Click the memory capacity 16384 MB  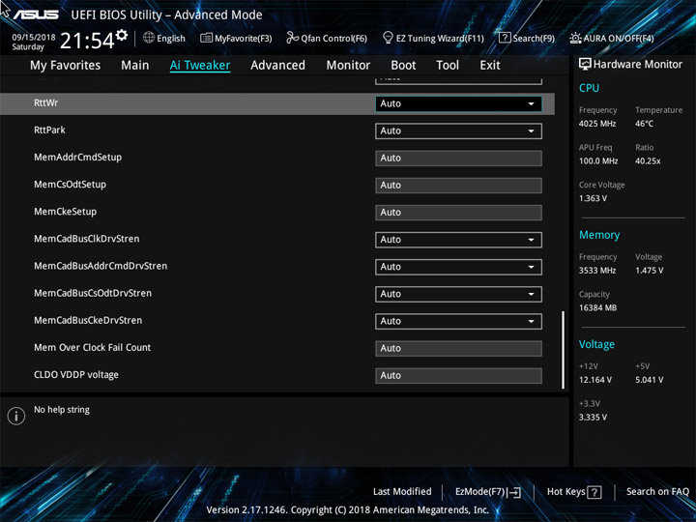[597, 307]
